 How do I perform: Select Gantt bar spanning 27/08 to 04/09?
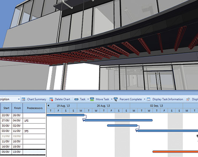tap(118, 120)
